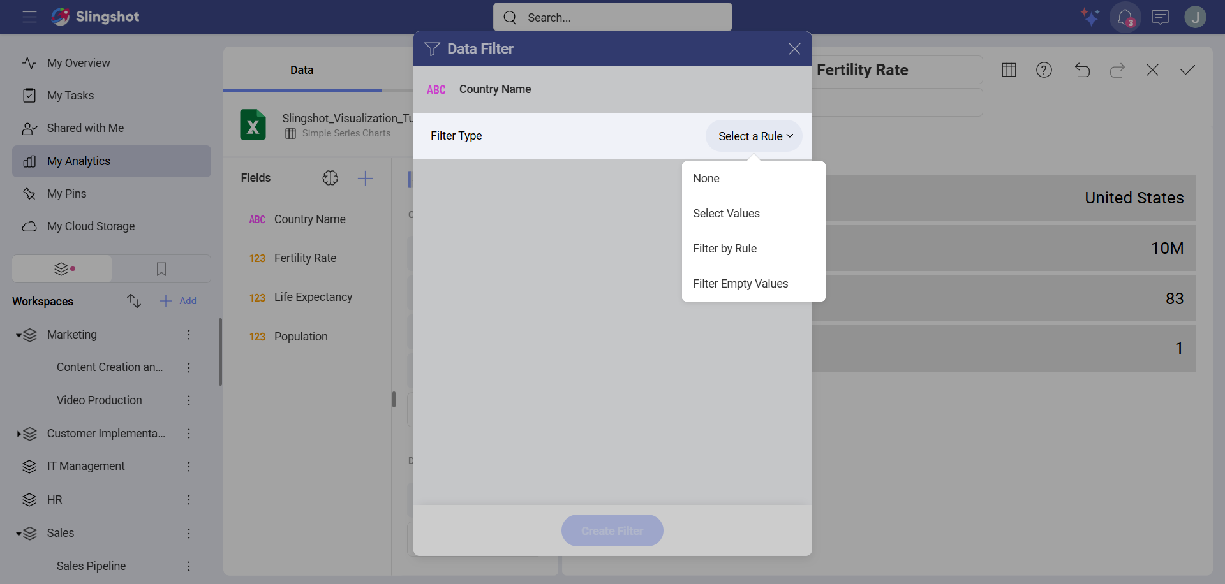Image resolution: width=1225 pixels, height=584 pixels.
Task: Open the hamburger navigation menu
Action: point(29,17)
